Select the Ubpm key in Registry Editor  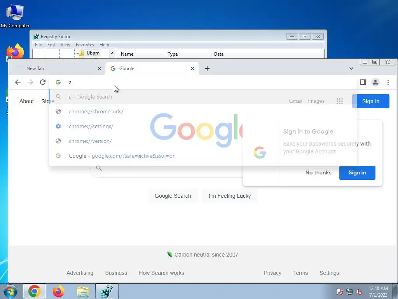(93, 53)
